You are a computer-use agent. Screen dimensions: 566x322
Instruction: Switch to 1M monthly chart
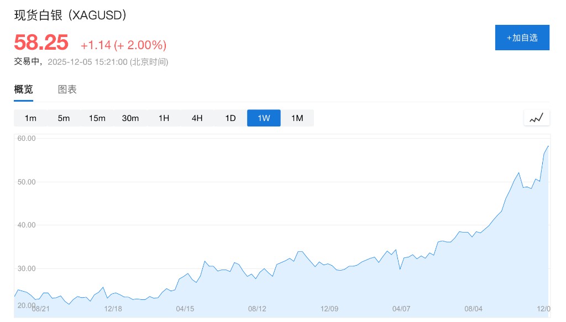coord(297,118)
